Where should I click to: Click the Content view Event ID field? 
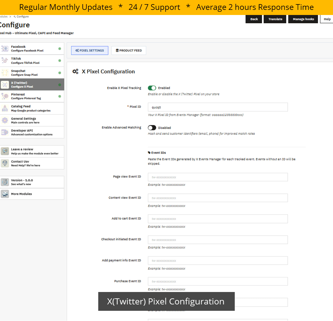click(x=218, y=198)
